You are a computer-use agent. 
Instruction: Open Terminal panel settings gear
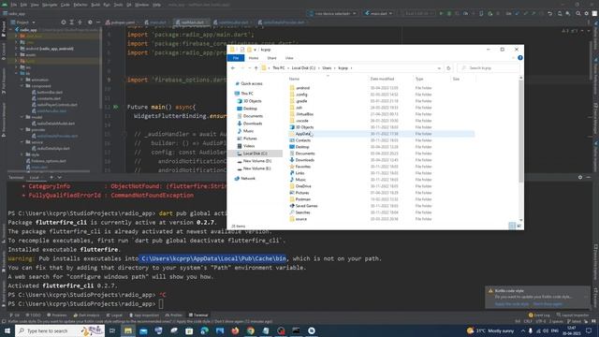[x=580, y=177]
